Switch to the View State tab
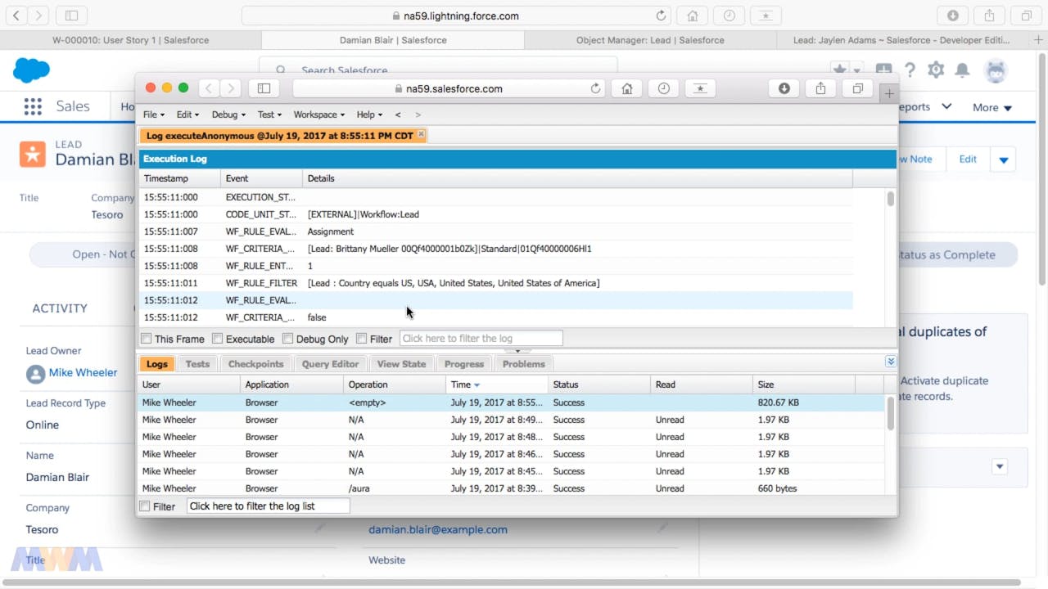Viewport: 1048px width, 589px height. (x=401, y=364)
